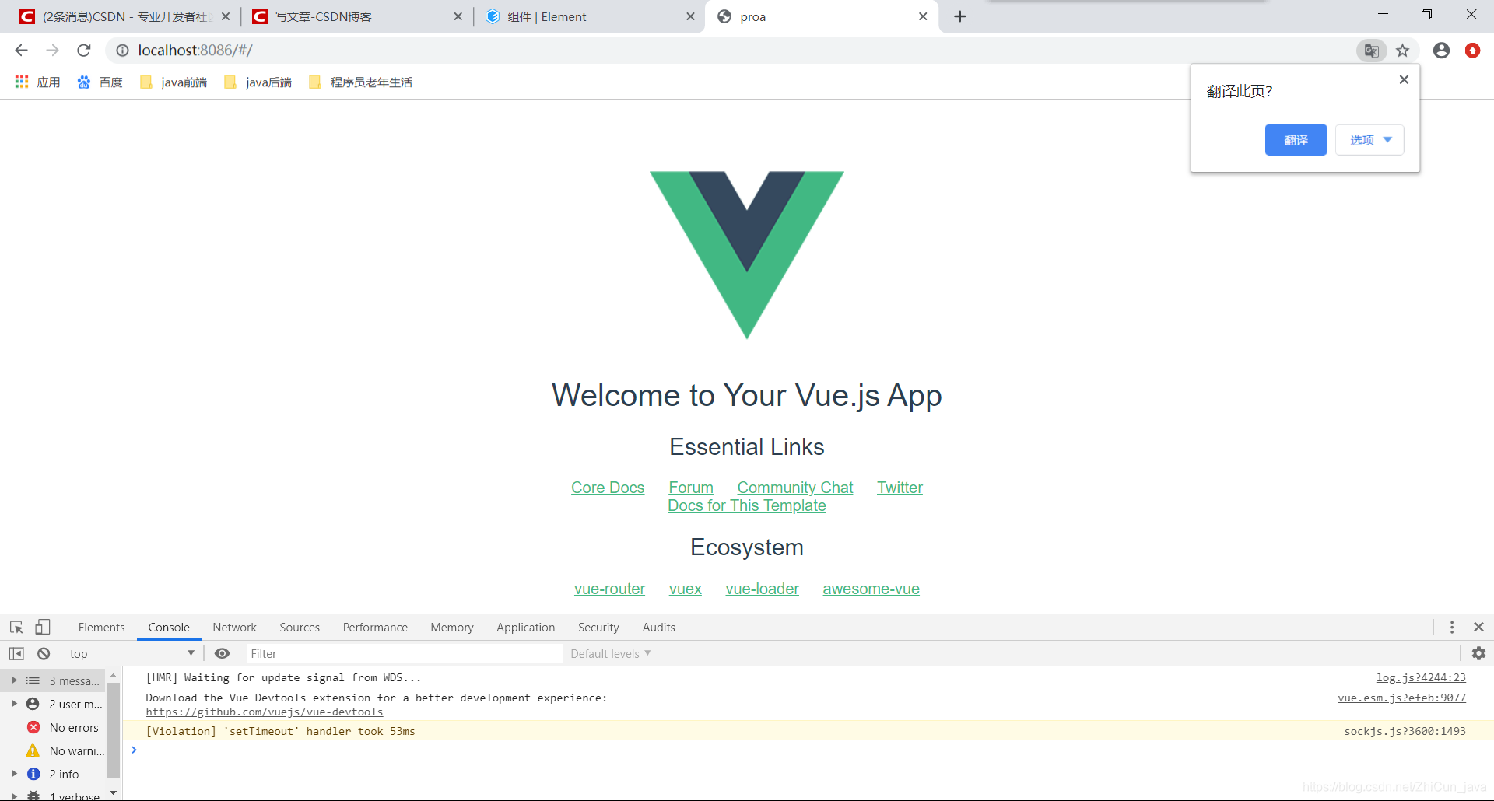The image size is (1494, 801).
Task: Dismiss the translate popup
Action: click(x=1404, y=79)
